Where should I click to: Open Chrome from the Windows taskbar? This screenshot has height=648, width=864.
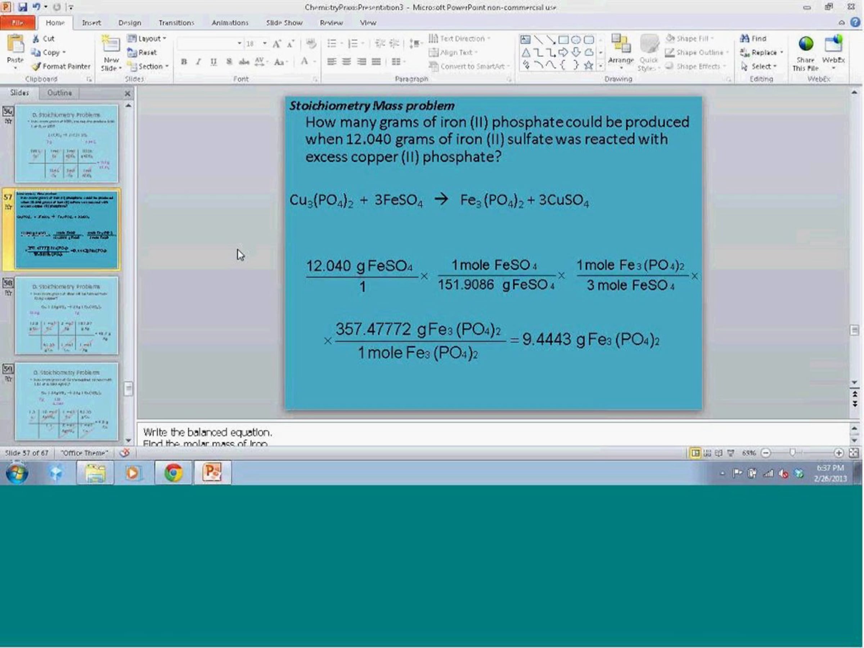[x=173, y=473]
